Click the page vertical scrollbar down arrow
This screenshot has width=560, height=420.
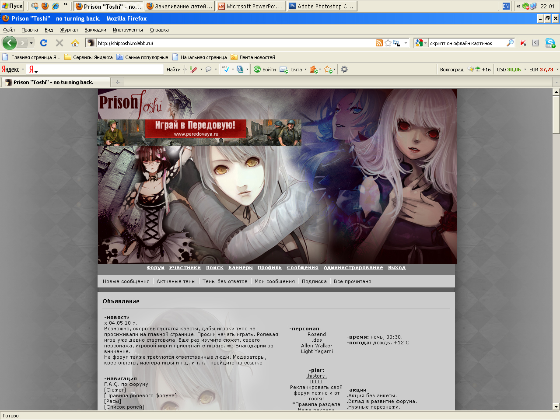pyautogui.click(x=556, y=406)
